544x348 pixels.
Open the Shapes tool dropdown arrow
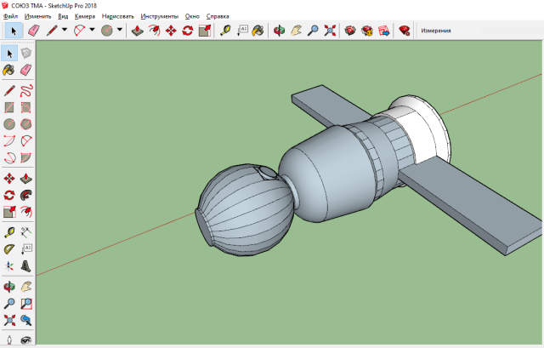point(119,31)
